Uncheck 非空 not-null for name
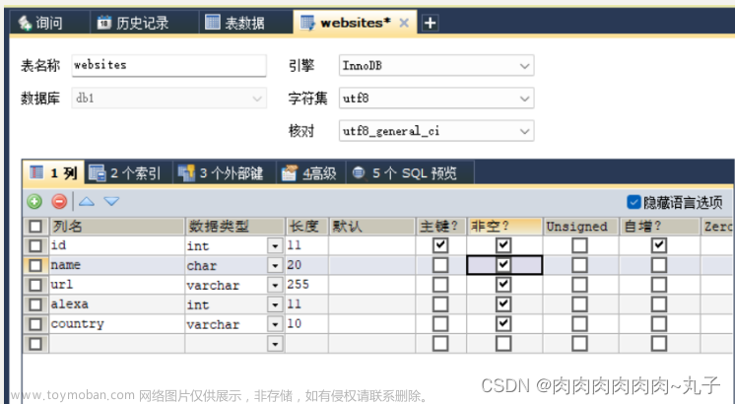 tap(503, 265)
